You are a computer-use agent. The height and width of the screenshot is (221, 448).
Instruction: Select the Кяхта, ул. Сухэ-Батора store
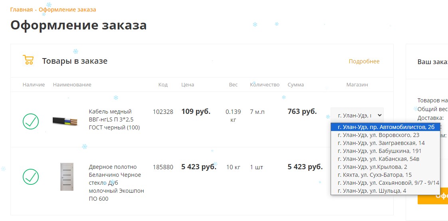tap(375, 175)
